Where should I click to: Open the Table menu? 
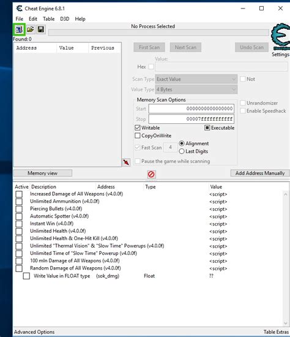(49, 19)
